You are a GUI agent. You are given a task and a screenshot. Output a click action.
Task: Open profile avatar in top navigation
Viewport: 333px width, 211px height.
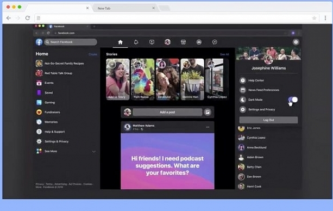point(167,42)
